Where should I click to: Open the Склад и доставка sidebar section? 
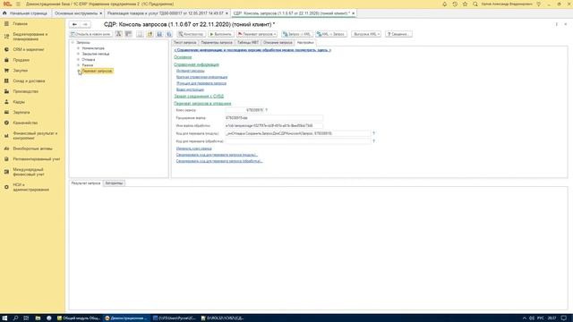click(29, 81)
